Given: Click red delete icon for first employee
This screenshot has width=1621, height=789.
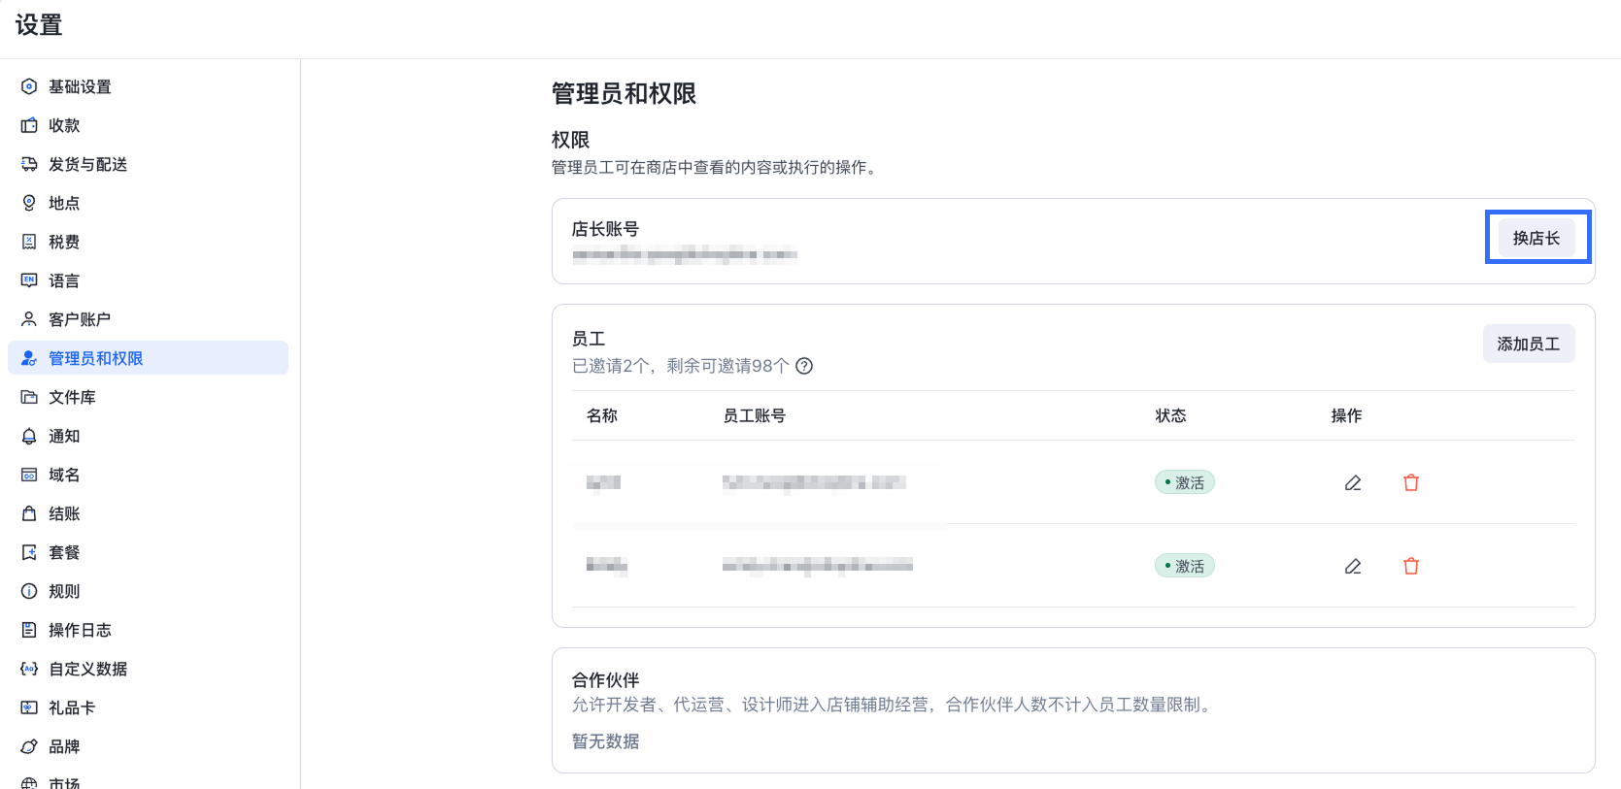Looking at the screenshot, I should click(x=1410, y=482).
